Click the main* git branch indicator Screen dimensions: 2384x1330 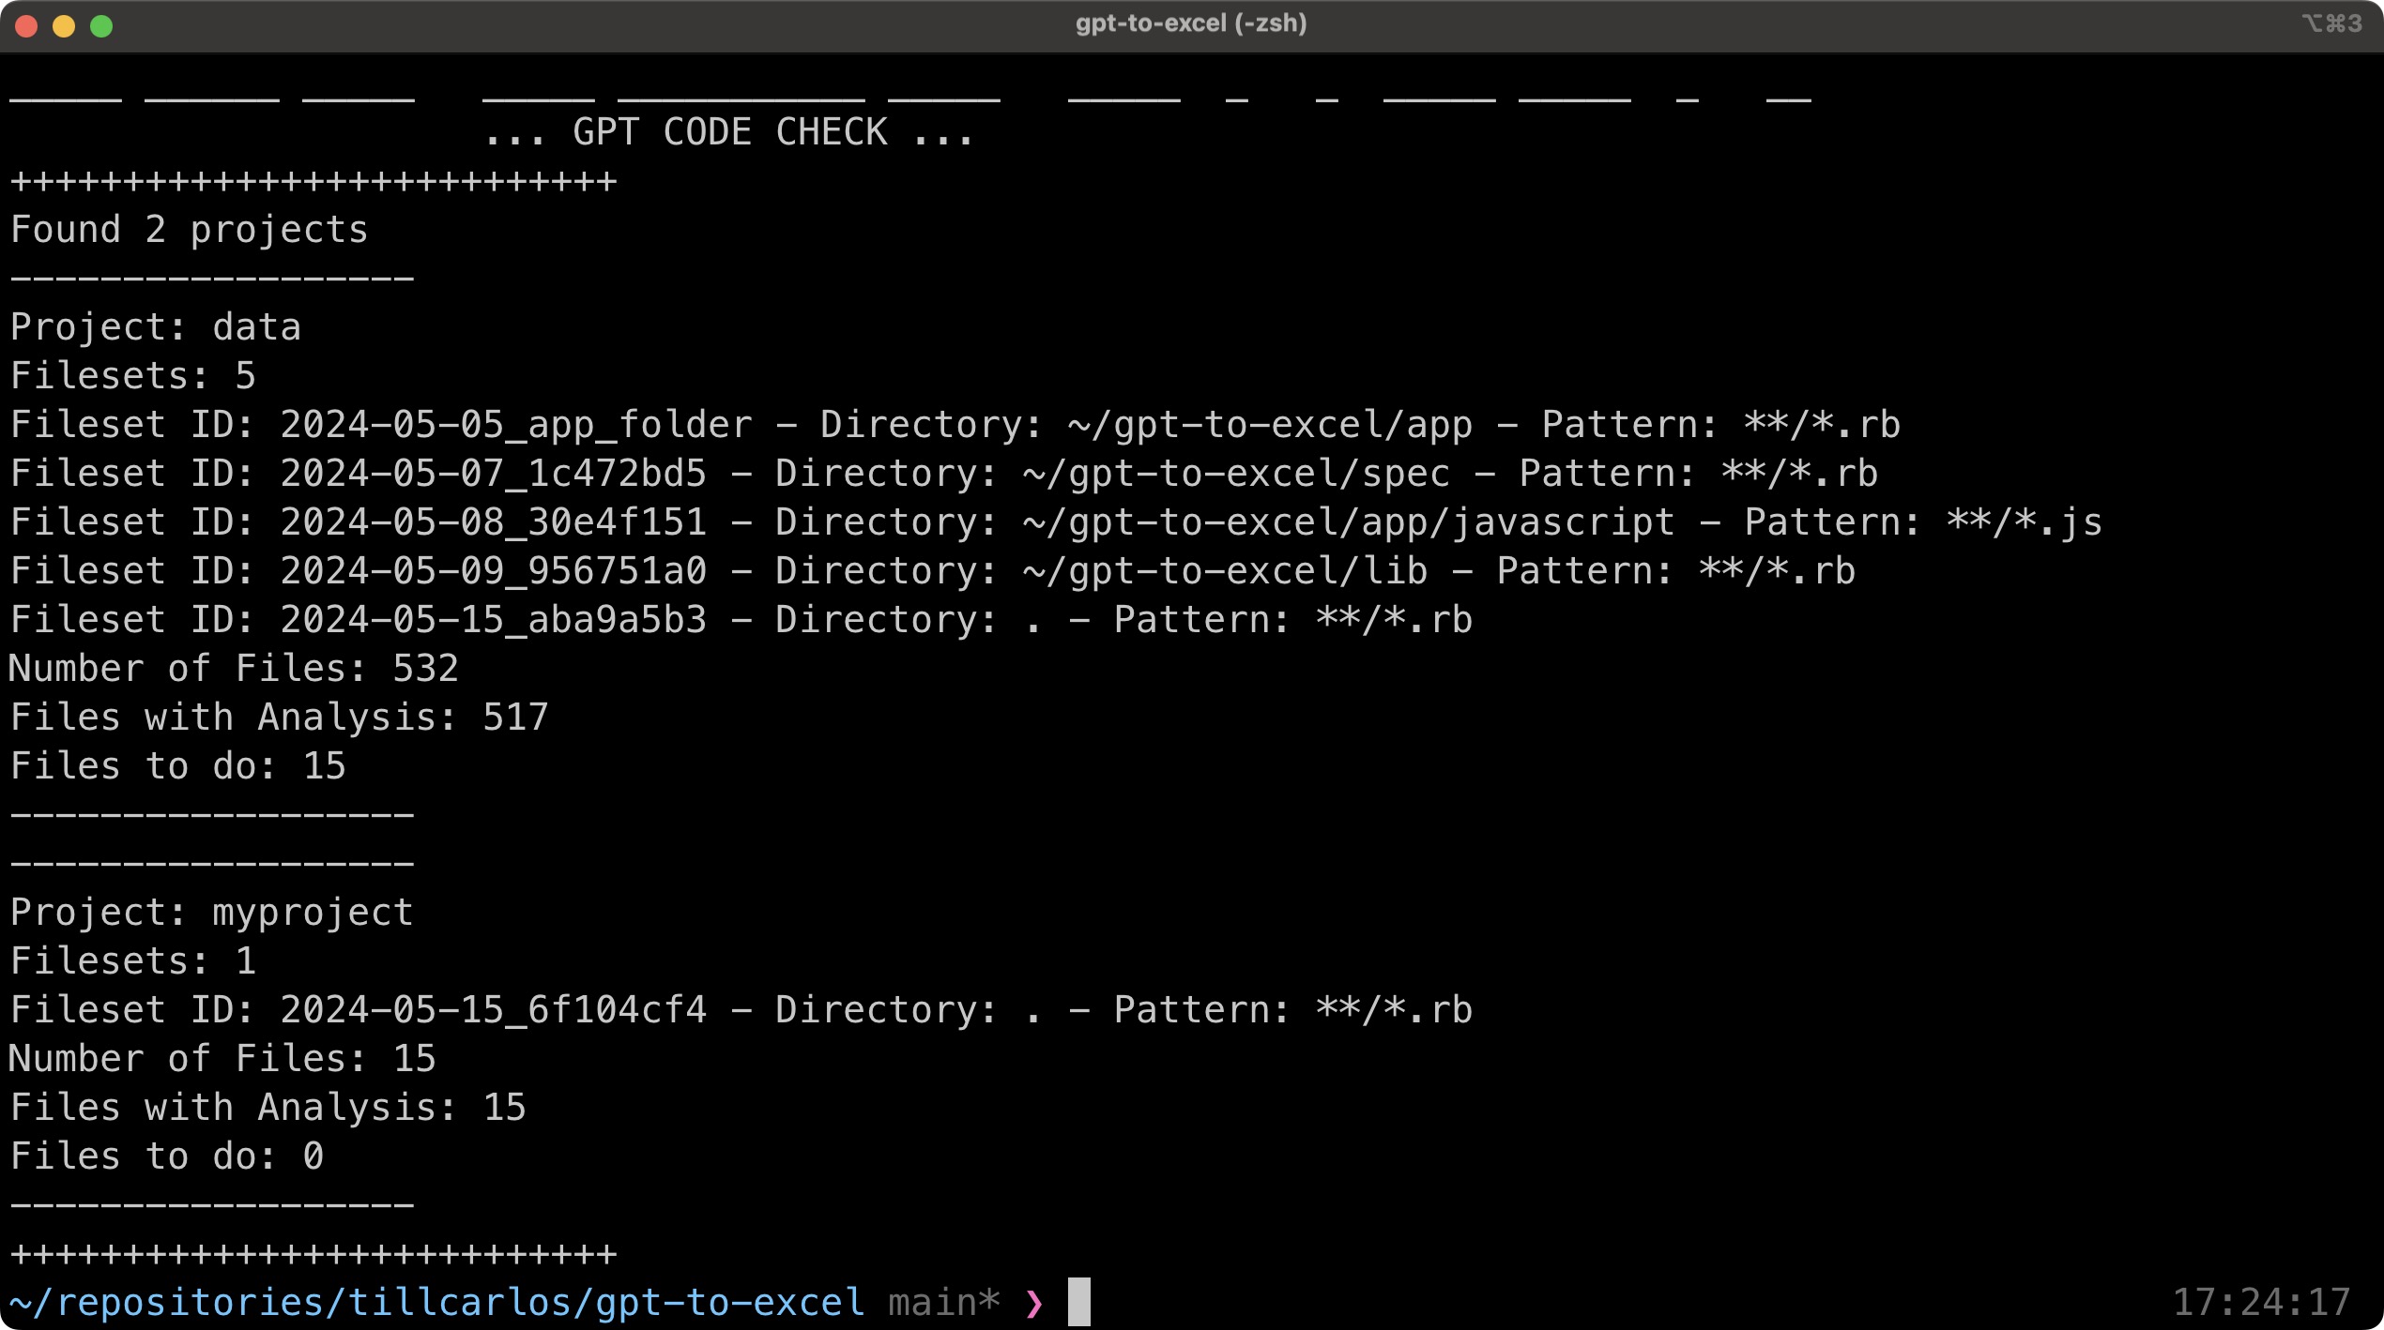click(943, 1303)
